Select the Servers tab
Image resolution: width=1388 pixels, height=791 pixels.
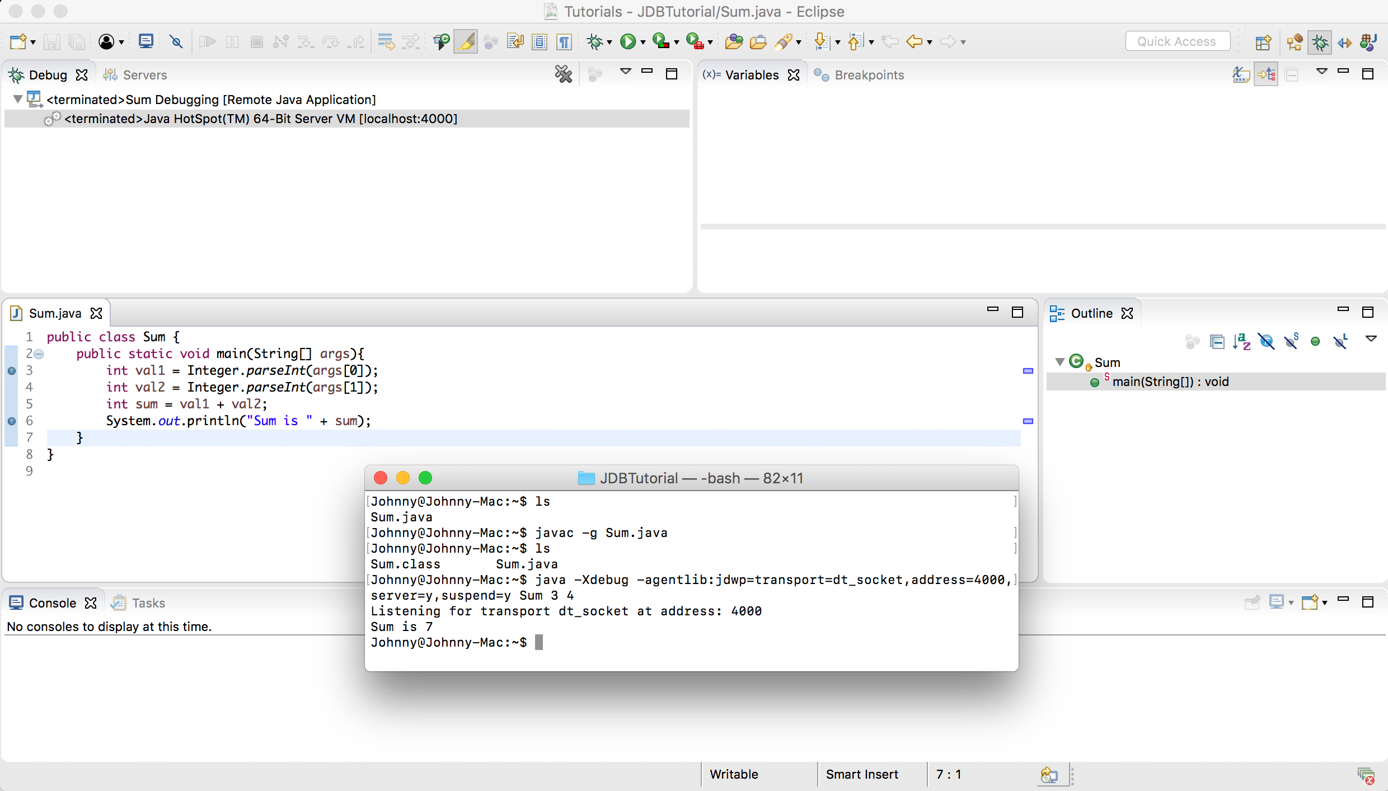point(135,75)
